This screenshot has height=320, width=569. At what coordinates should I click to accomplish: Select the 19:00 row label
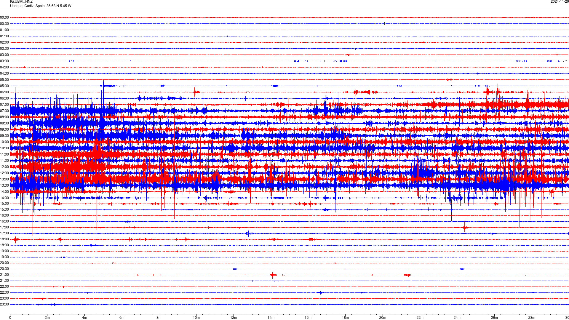(4, 251)
